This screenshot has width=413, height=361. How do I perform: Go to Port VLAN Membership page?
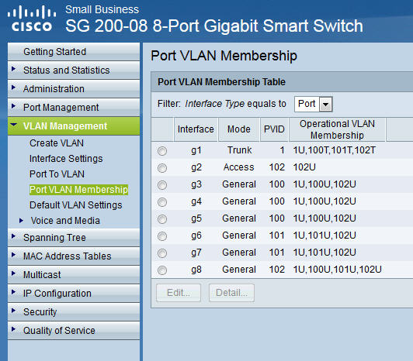pyautogui.click(x=78, y=190)
